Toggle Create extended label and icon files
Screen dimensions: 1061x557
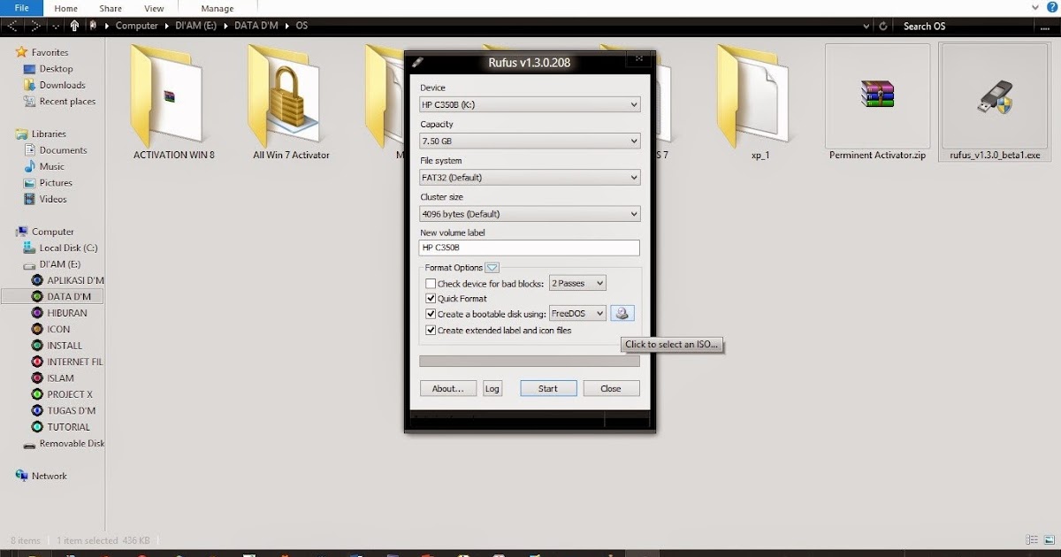pos(431,331)
